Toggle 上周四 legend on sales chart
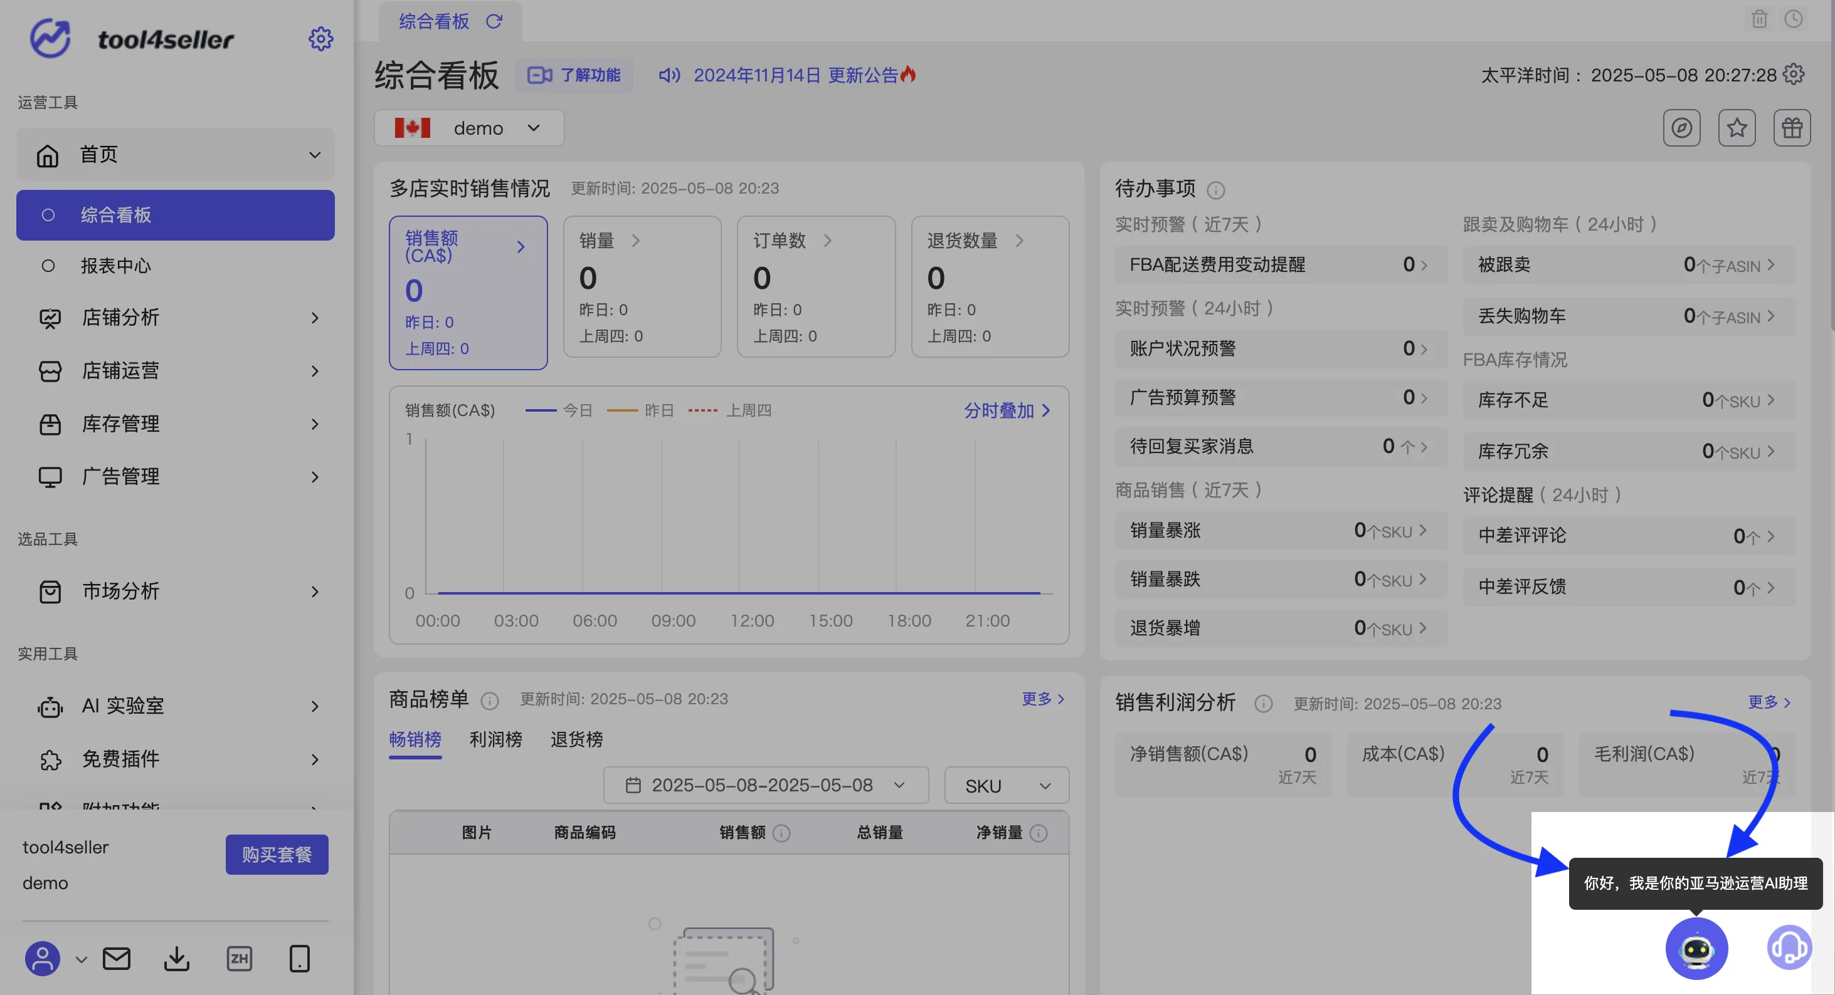Image resolution: width=1835 pixels, height=995 pixels. [x=730, y=410]
